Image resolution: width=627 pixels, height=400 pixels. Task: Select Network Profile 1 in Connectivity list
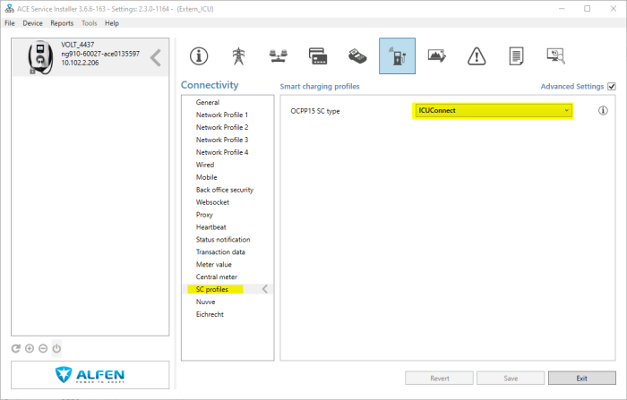pyautogui.click(x=222, y=115)
